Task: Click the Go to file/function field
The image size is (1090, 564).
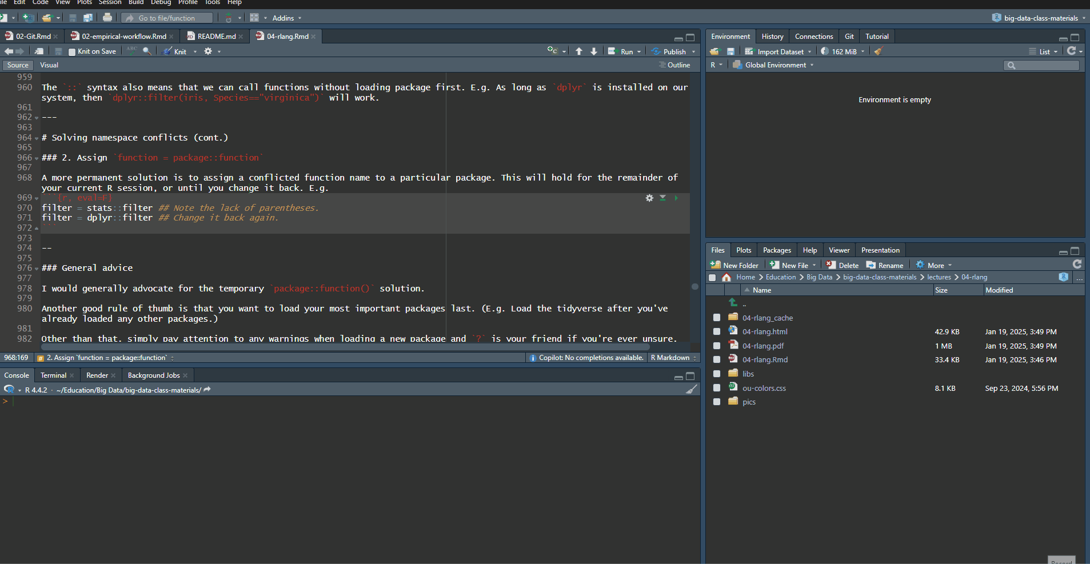Action: click(166, 18)
